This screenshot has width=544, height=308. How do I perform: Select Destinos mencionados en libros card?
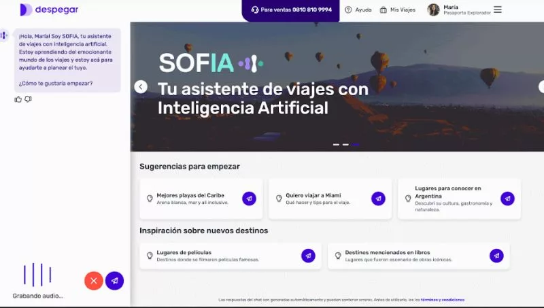(408, 256)
